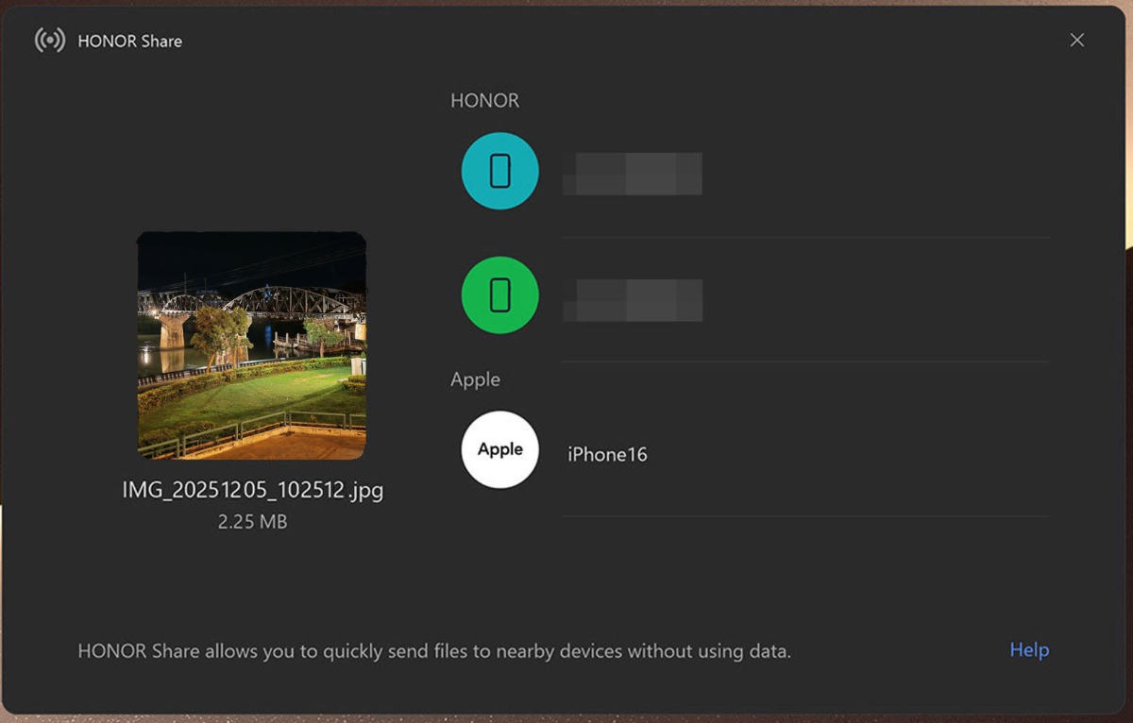Screen dimensions: 1133x723
Task: Click the blurred name beside the teal device
Action: point(633,174)
